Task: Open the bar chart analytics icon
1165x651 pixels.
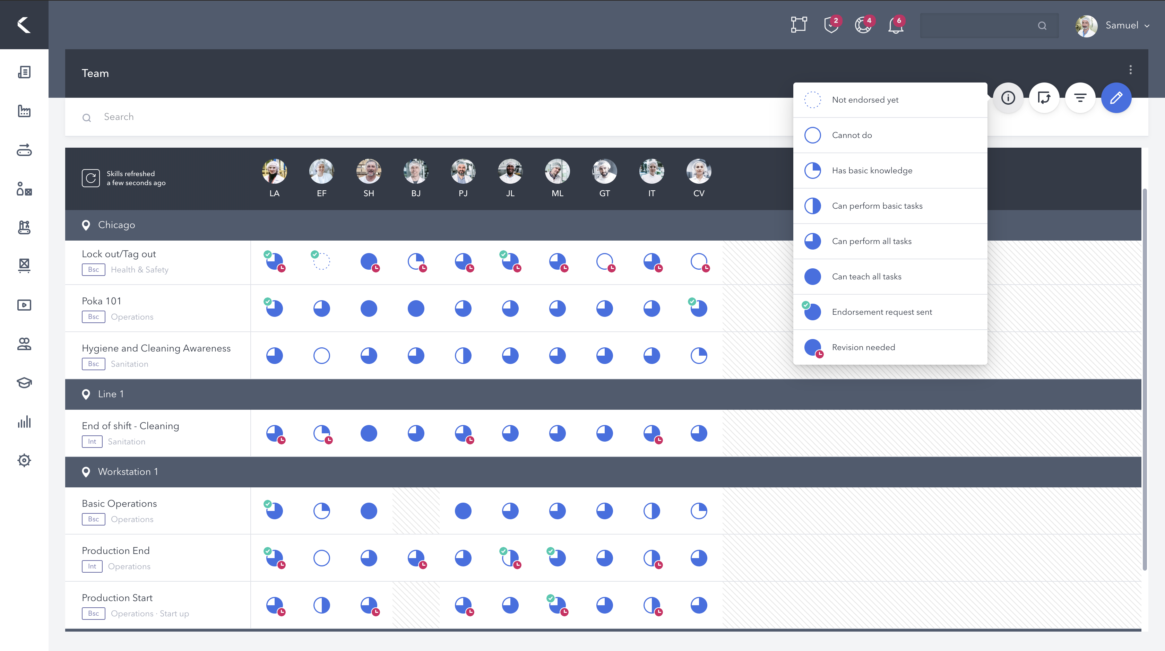Action: tap(24, 422)
